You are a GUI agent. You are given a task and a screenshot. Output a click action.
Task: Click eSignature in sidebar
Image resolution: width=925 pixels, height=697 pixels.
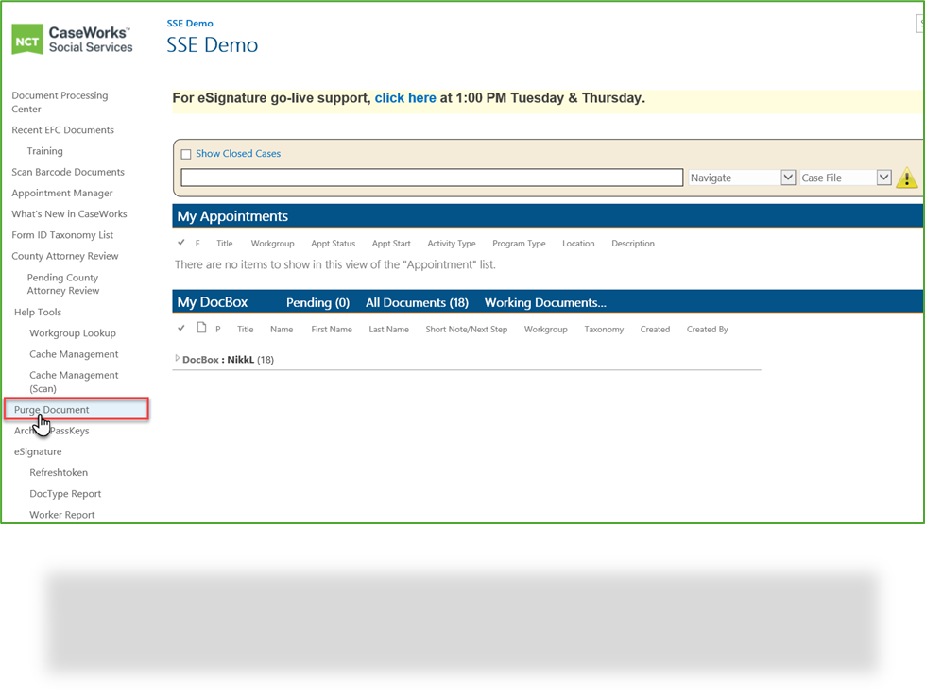[x=38, y=451]
